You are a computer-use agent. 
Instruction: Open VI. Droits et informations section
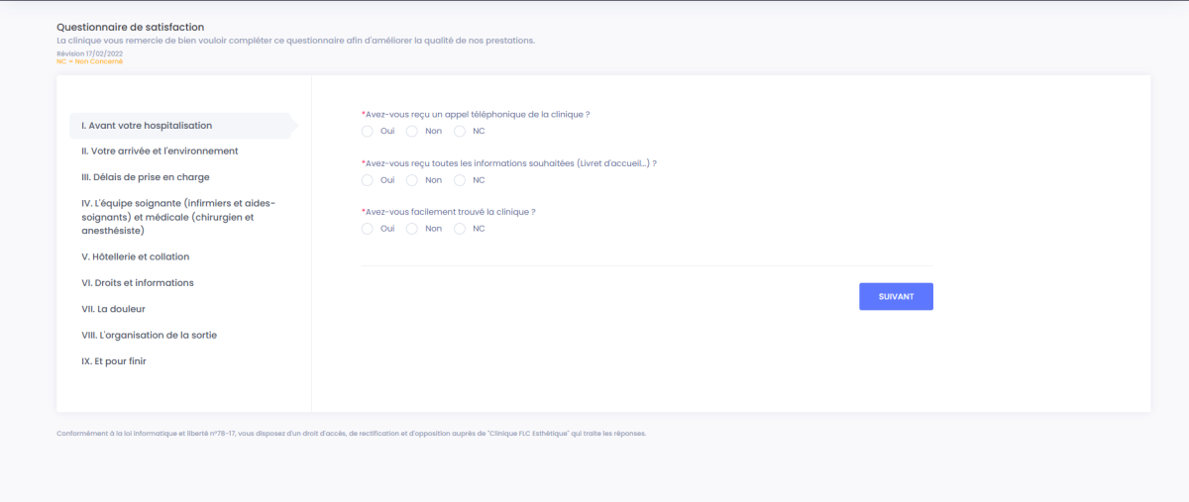click(138, 283)
